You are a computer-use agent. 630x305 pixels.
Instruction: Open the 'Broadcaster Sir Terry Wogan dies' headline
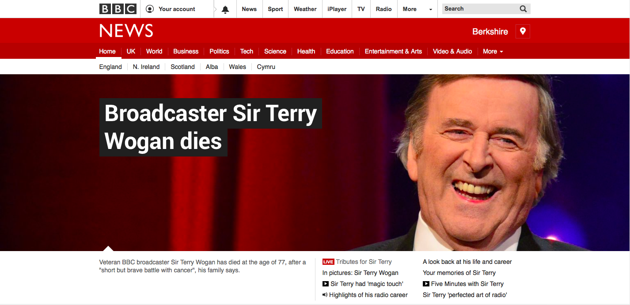pos(211,127)
